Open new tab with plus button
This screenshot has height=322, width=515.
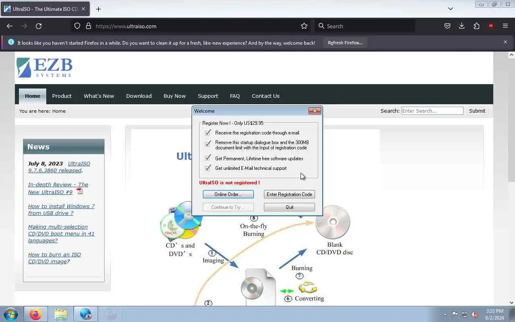(x=98, y=9)
